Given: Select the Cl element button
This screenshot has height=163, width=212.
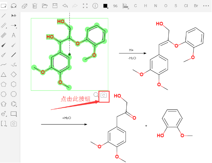Looking at the screenshot, I should pyautogui.click(x=186, y=6).
